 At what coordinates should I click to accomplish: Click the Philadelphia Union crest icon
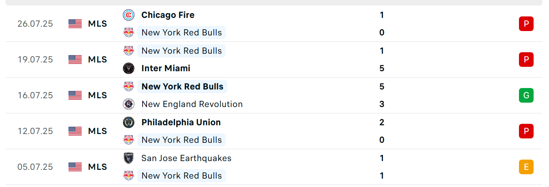click(129, 122)
